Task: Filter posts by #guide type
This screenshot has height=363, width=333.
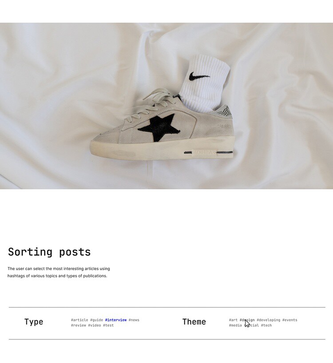Action: [x=96, y=320]
